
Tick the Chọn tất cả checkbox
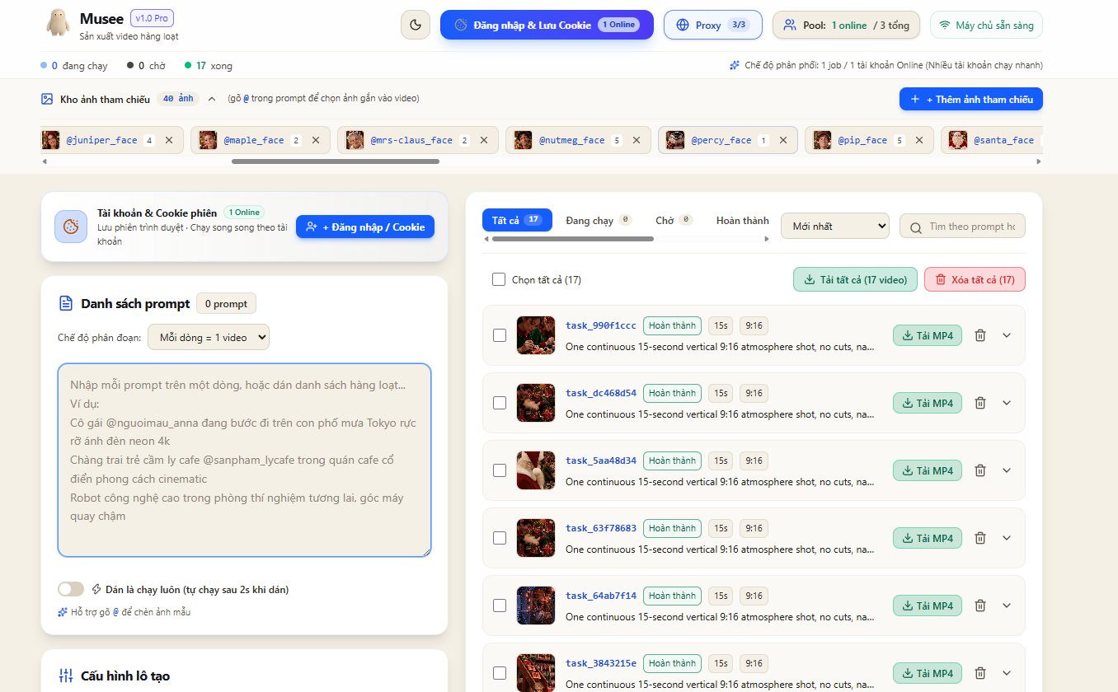499,279
